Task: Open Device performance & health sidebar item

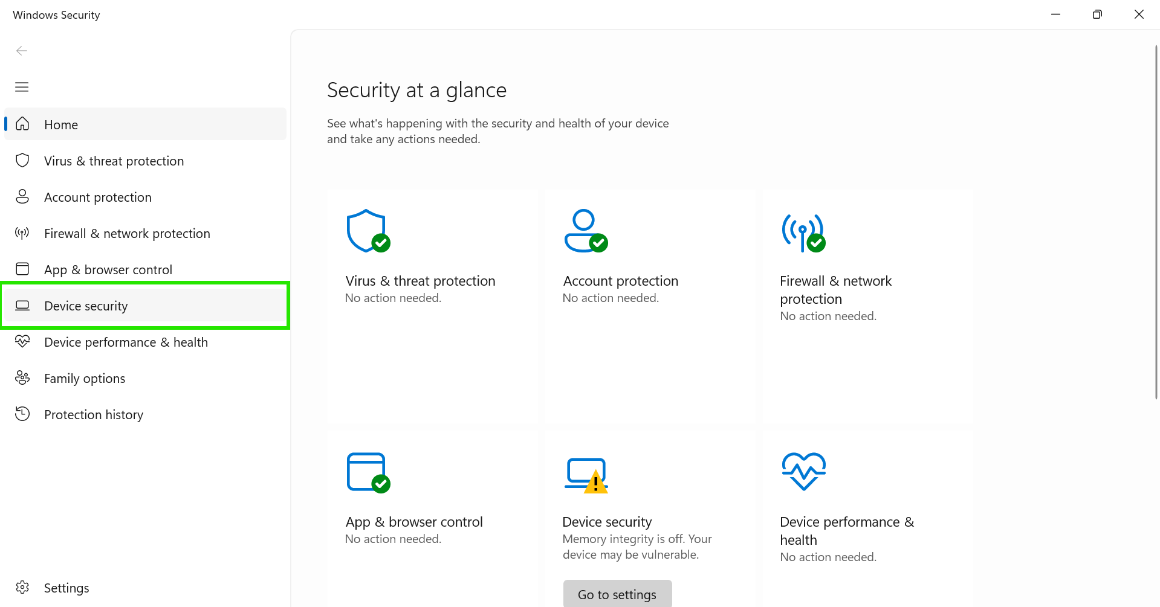Action: pyautogui.click(x=145, y=342)
